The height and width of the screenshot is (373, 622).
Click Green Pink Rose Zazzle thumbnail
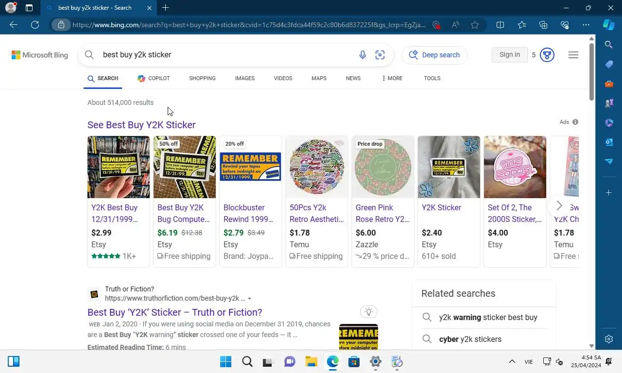[383, 167]
